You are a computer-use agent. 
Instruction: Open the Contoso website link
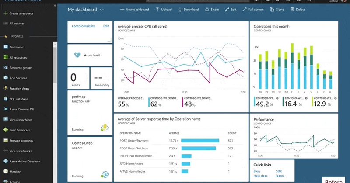pyautogui.click(x=83, y=26)
